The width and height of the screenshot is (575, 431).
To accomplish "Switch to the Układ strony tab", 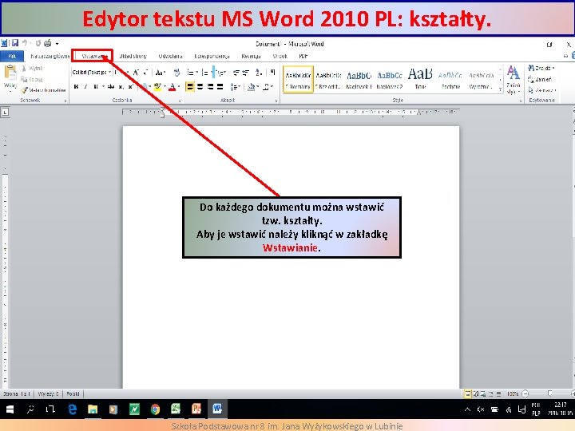I will pyautogui.click(x=133, y=56).
